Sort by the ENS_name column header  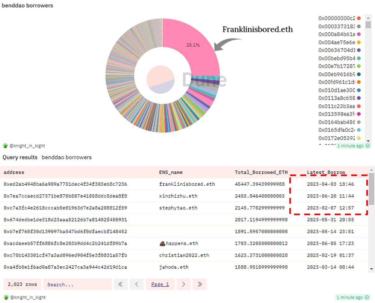[x=171, y=172]
